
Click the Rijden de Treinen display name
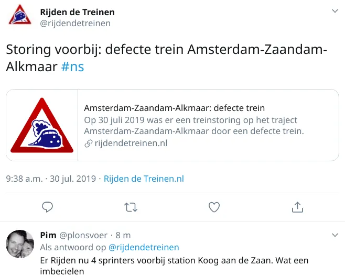[x=77, y=12]
